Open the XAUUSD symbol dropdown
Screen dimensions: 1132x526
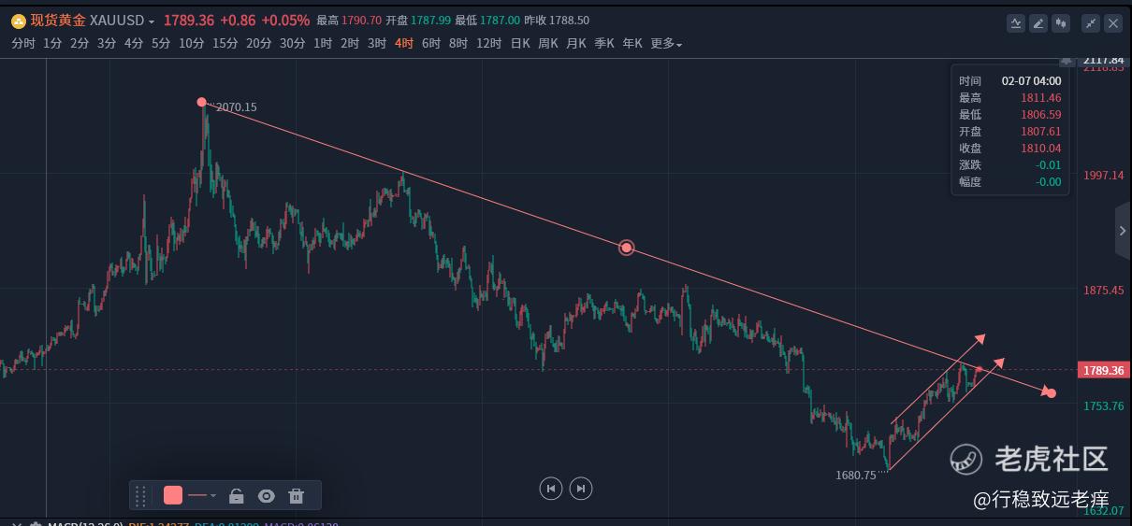[x=152, y=21]
